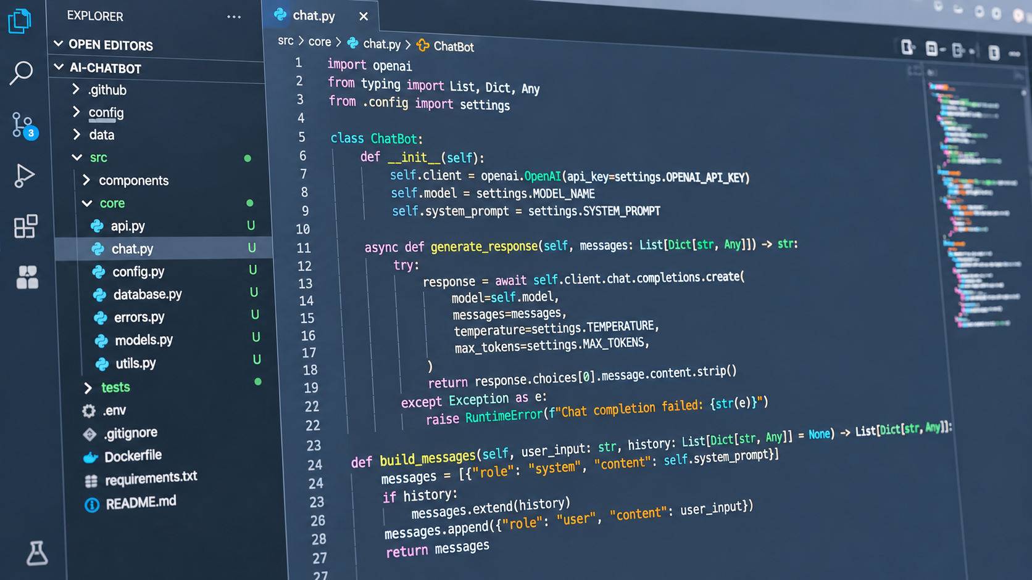Open the Extensions view icon
Image resolution: width=1032 pixels, height=580 pixels.
[25, 226]
